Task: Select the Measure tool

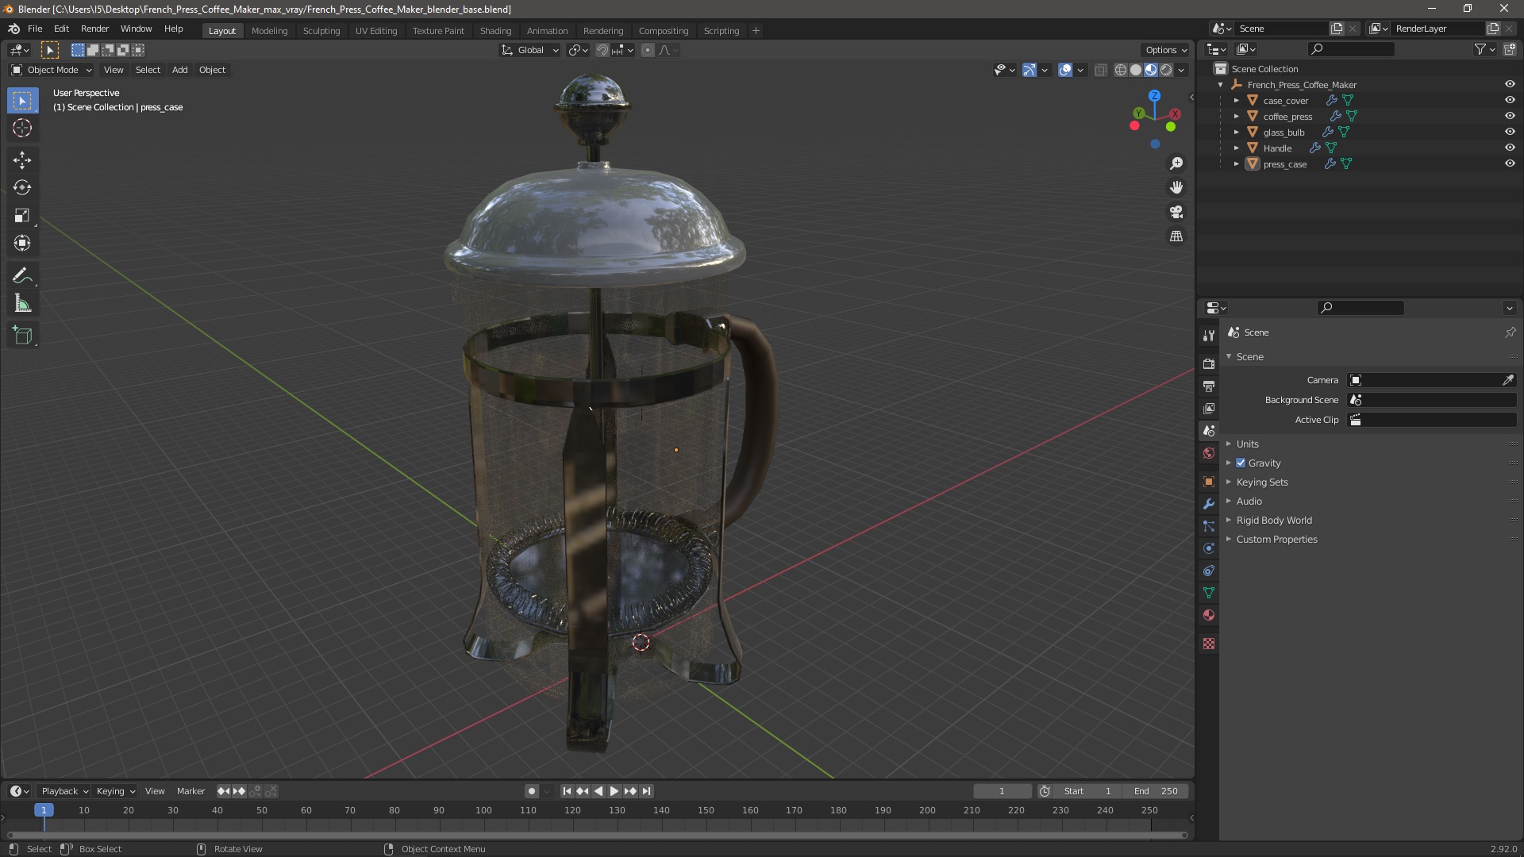Action: (x=22, y=304)
